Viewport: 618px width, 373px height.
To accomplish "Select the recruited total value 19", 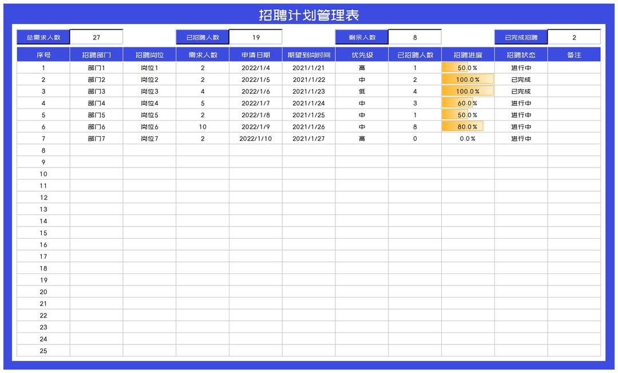I will tap(256, 37).
